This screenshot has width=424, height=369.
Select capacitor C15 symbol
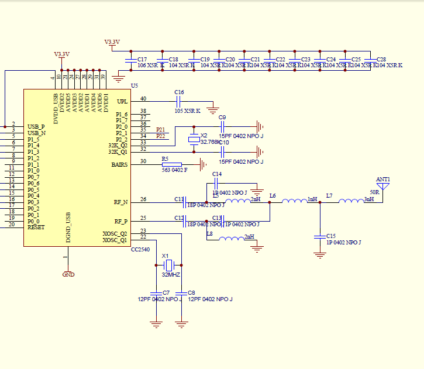(x=320, y=237)
